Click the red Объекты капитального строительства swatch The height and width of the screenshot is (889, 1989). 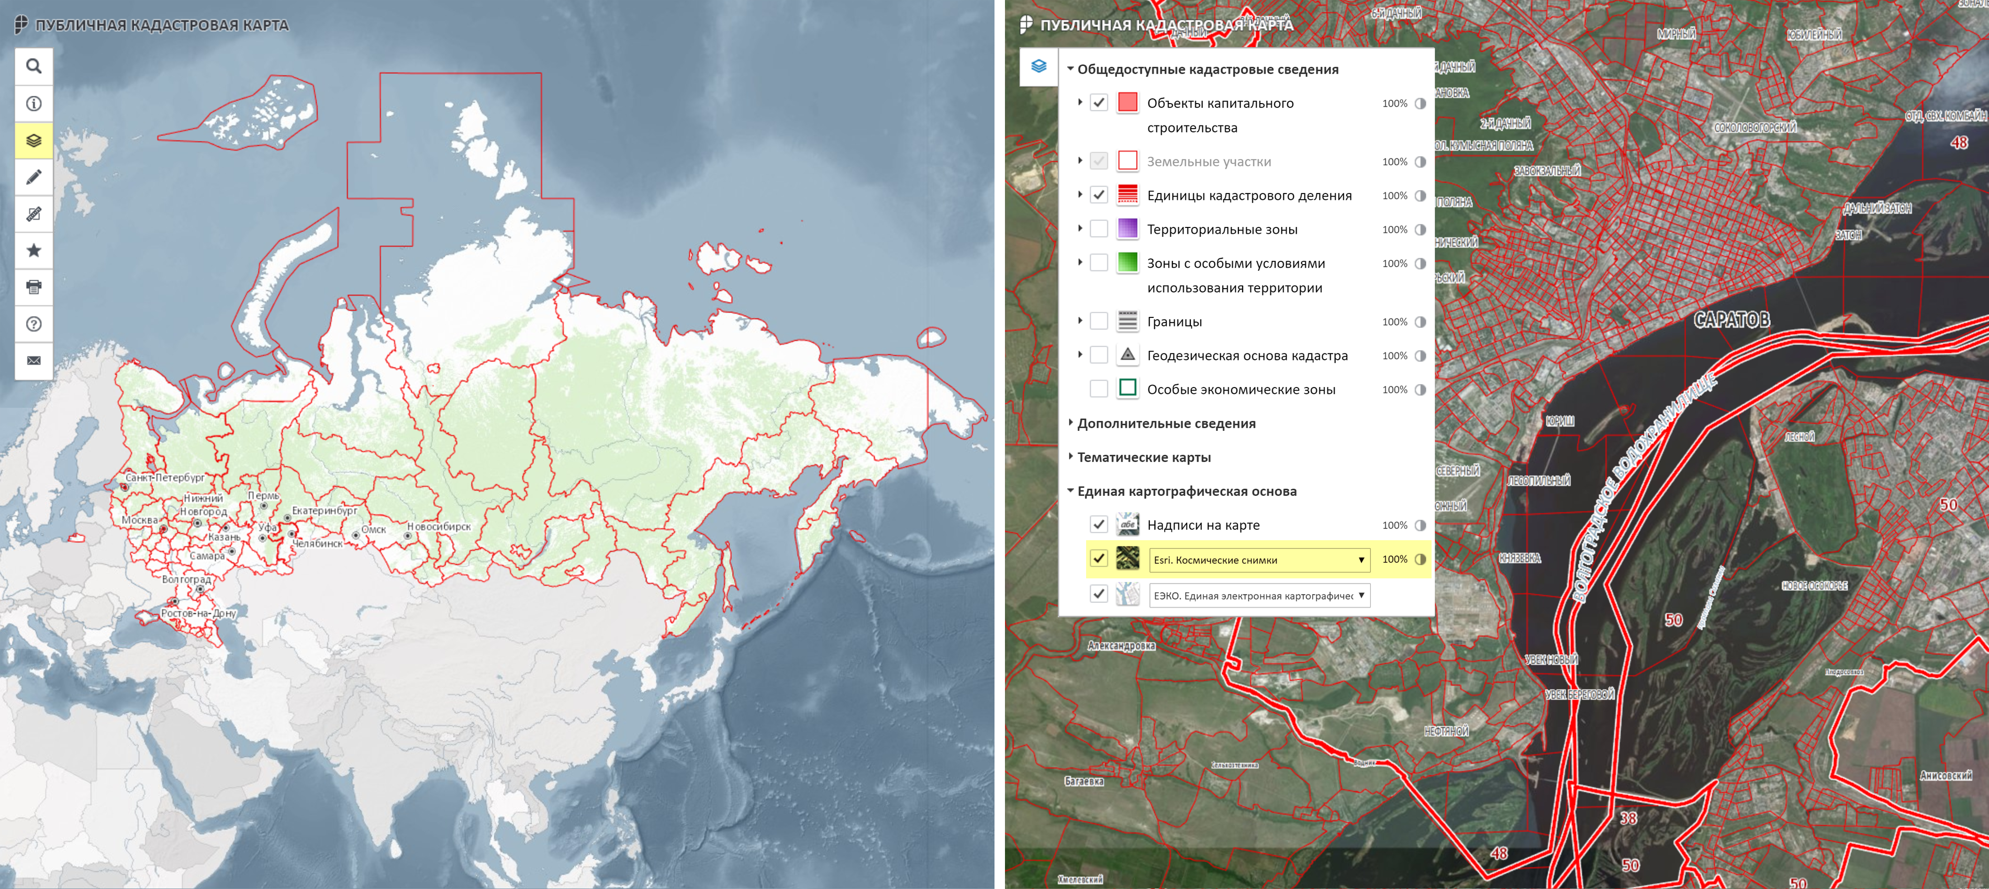click(1128, 102)
